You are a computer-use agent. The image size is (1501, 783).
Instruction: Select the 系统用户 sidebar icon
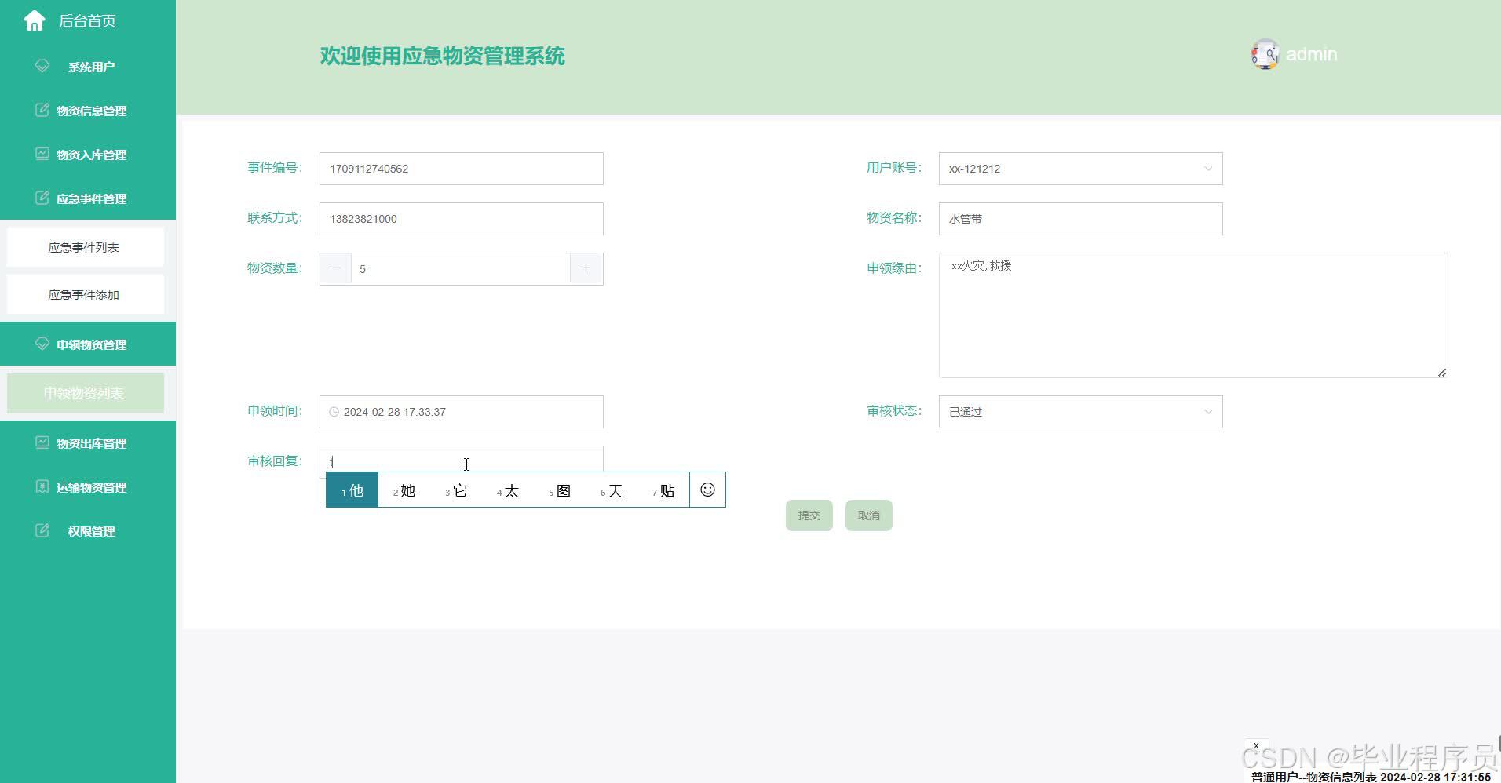[42, 66]
